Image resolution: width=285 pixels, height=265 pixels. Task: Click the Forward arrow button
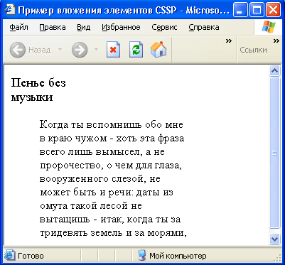coord(80,50)
